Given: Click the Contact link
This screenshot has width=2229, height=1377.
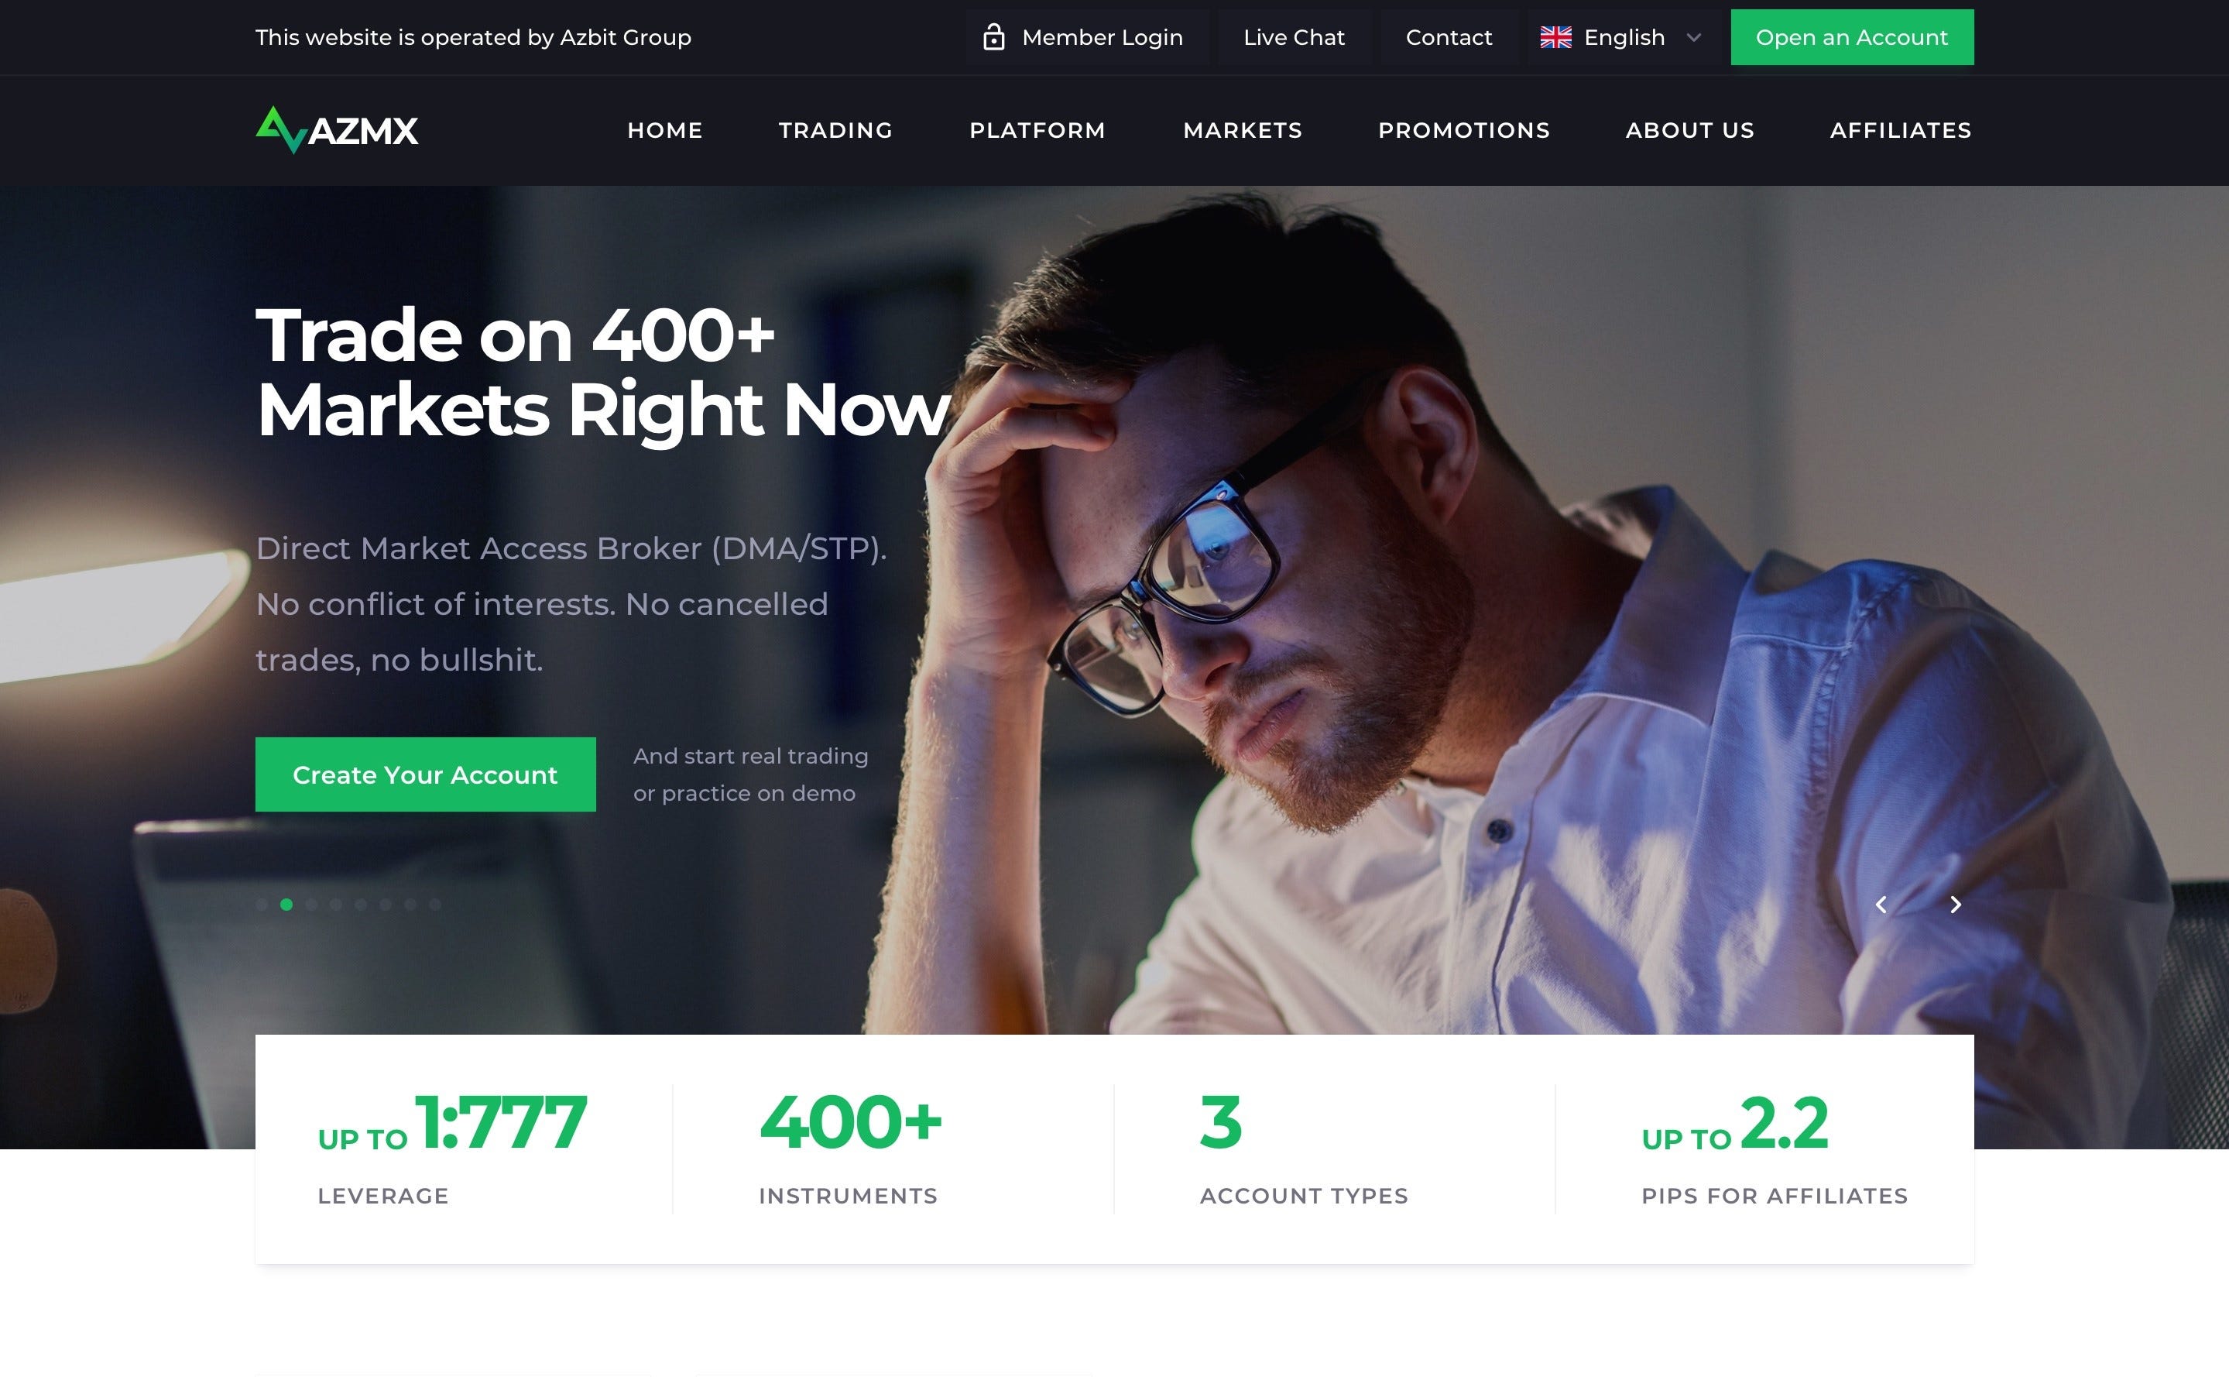Looking at the screenshot, I should (x=1448, y=37).
